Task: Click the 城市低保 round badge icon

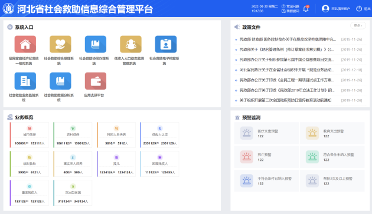Action: (x=30, y=128)
